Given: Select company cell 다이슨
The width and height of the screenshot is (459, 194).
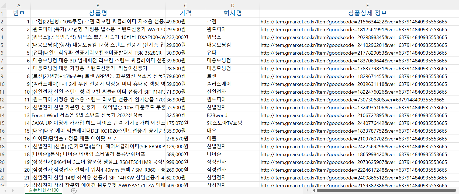Looking at the screenshot, I should click(233, 154).
